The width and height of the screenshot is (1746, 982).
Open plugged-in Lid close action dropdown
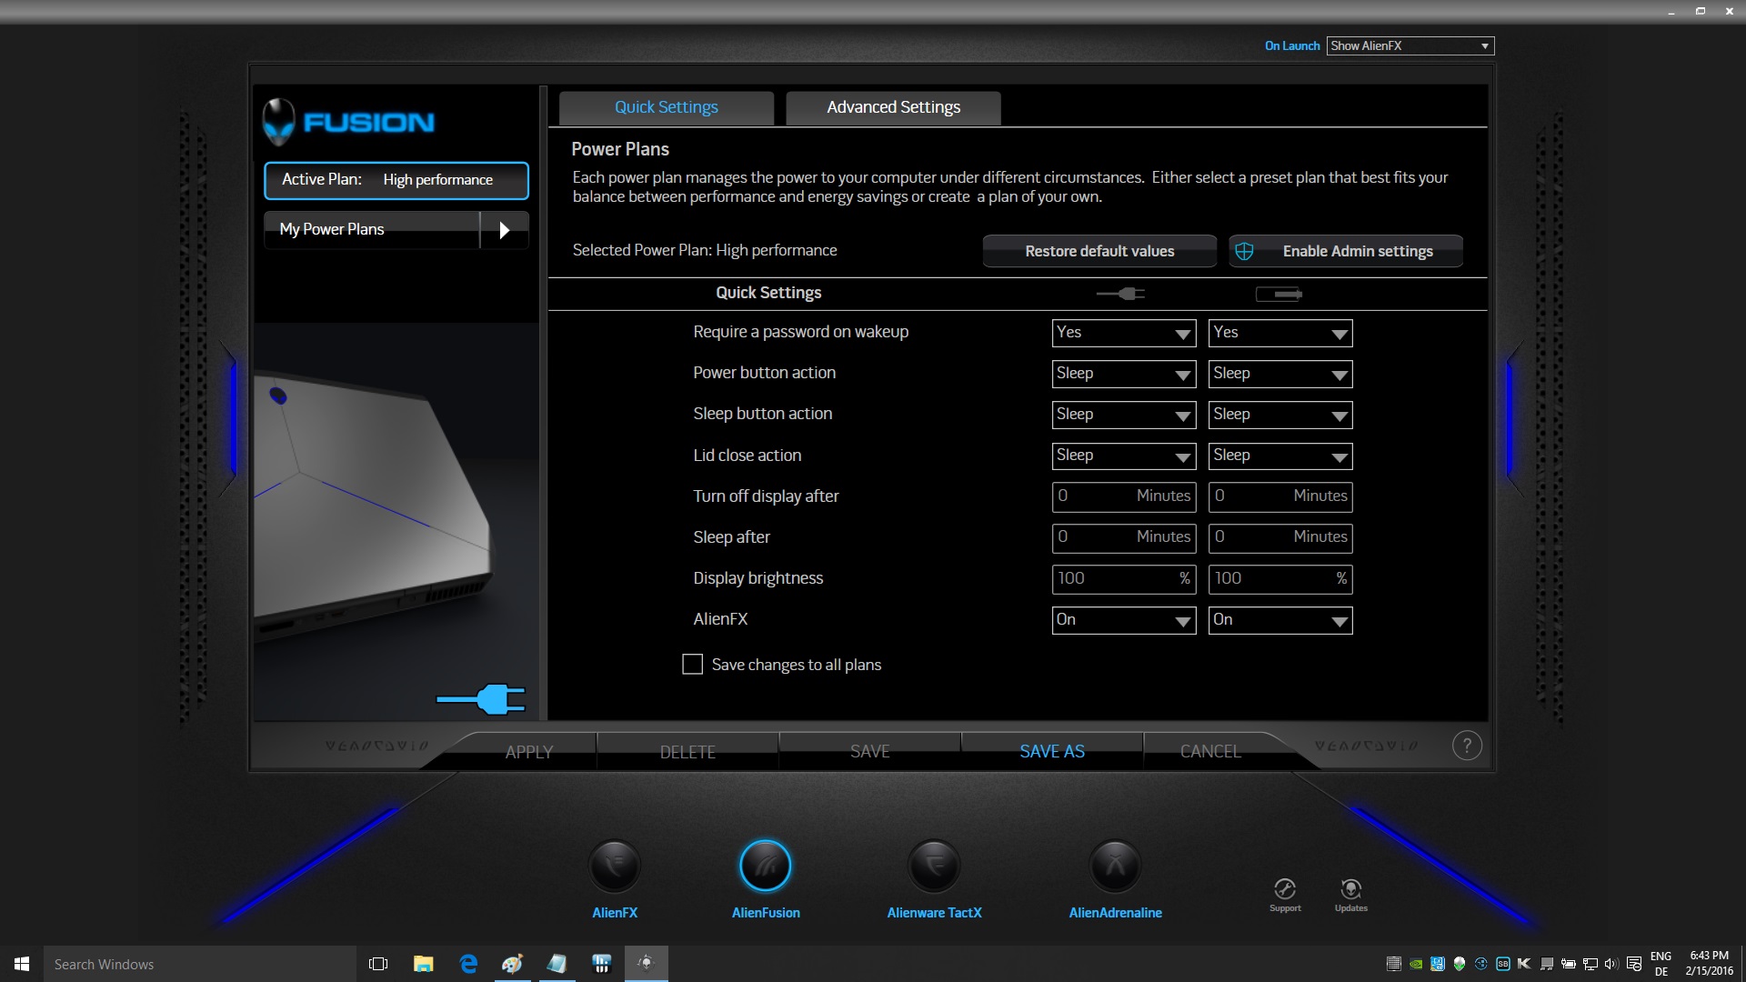(1123, 456)
